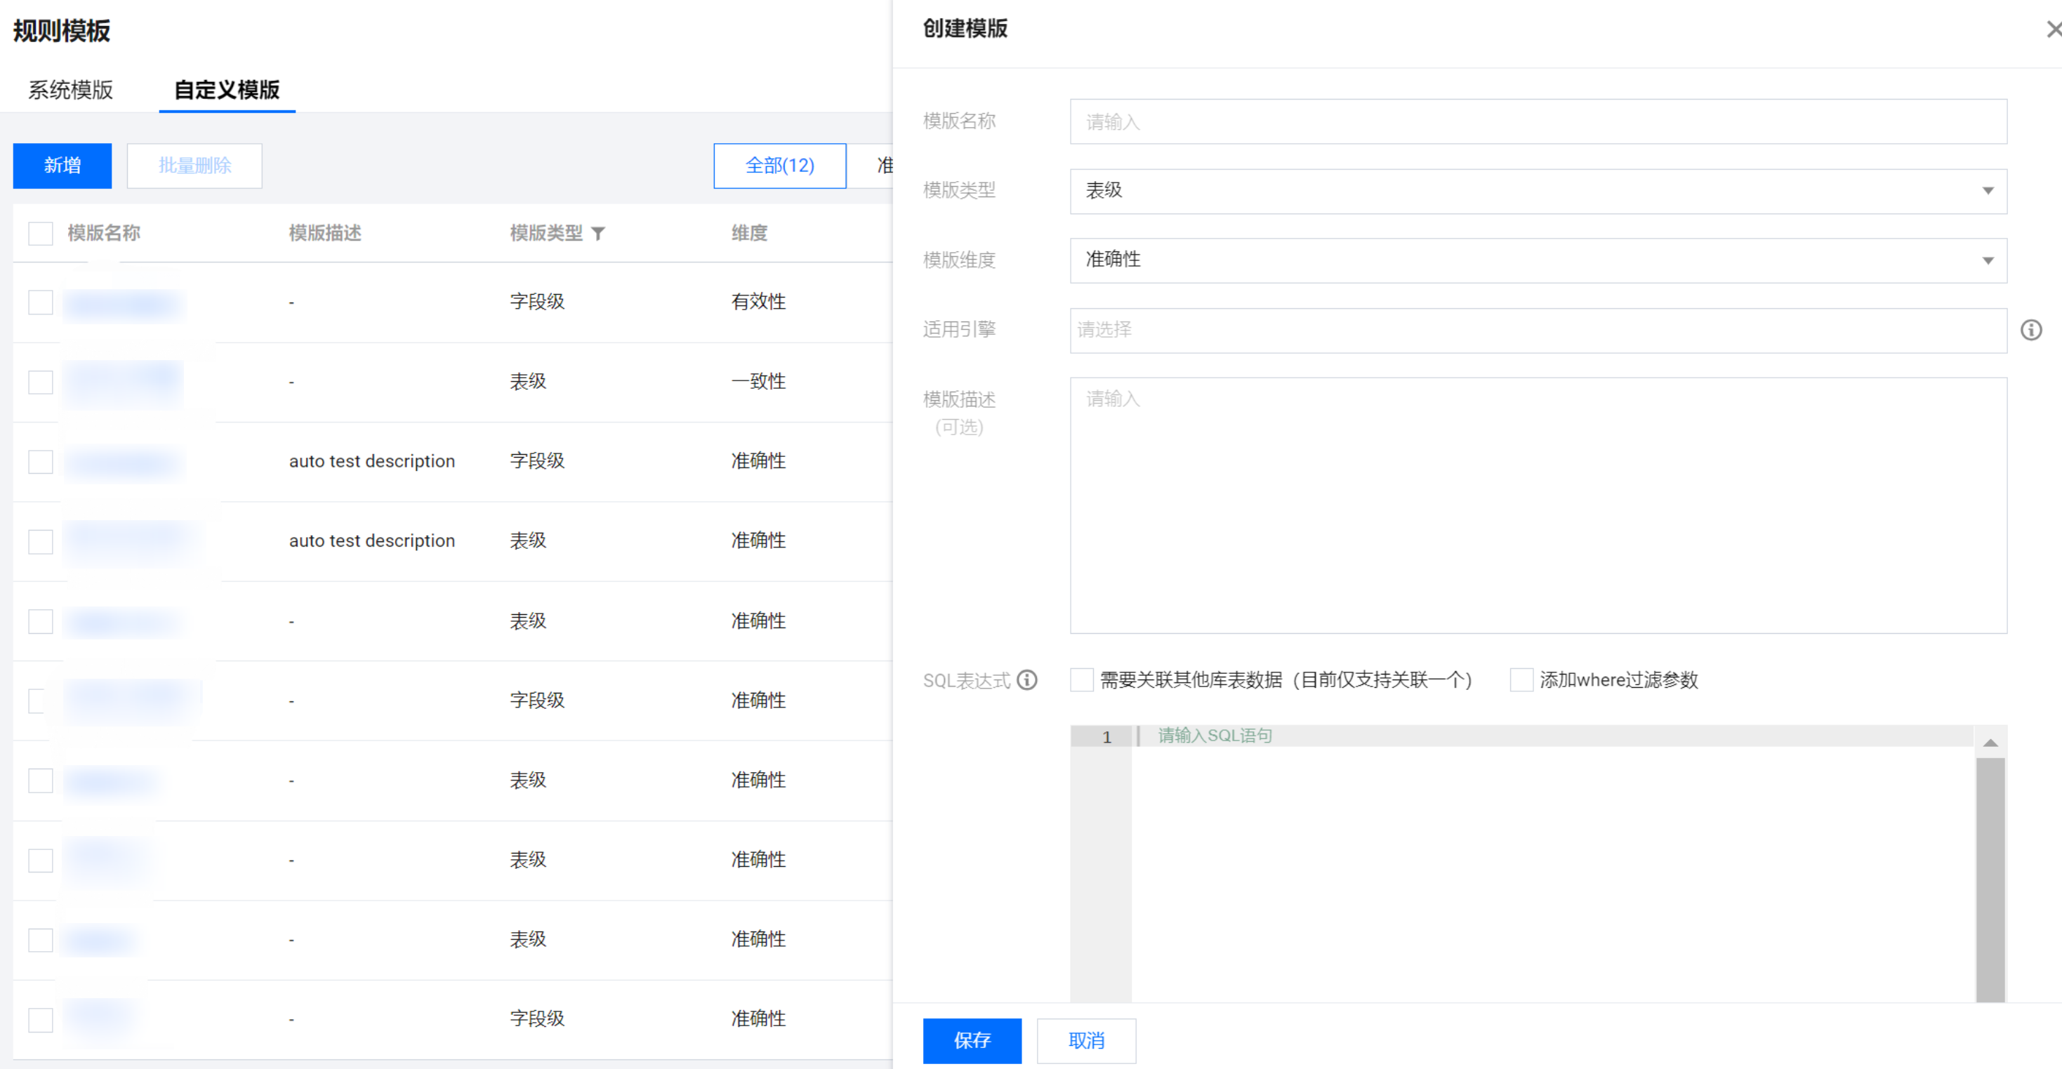
Task: Click the 模版类型 column filter icon
Action: (598, 234)
